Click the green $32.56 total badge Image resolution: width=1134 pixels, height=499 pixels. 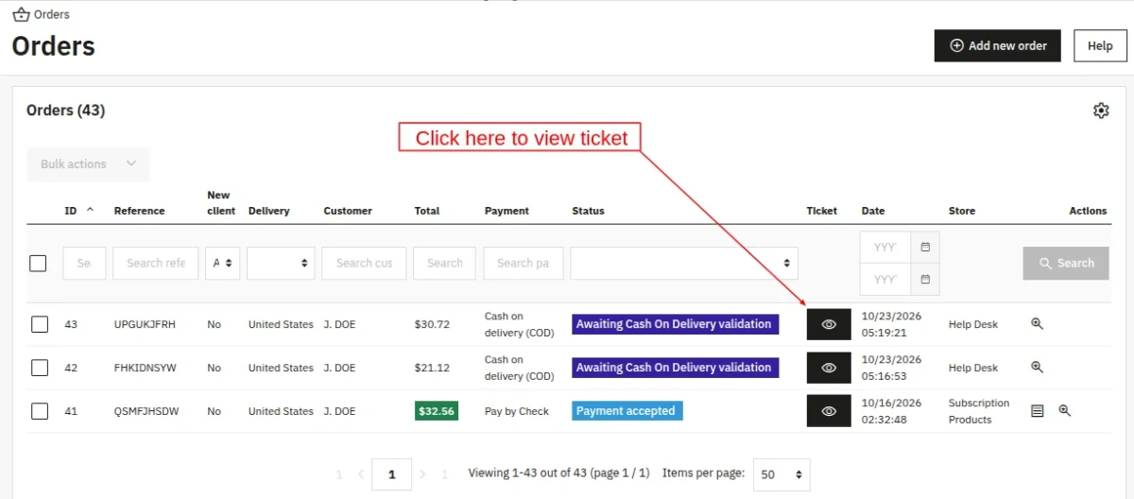[x=437, y=411]
